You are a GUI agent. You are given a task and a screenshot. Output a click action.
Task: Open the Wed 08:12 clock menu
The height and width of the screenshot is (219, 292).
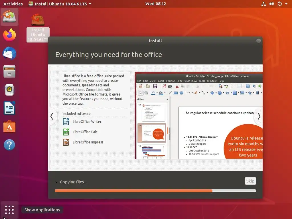click(156, 4)
